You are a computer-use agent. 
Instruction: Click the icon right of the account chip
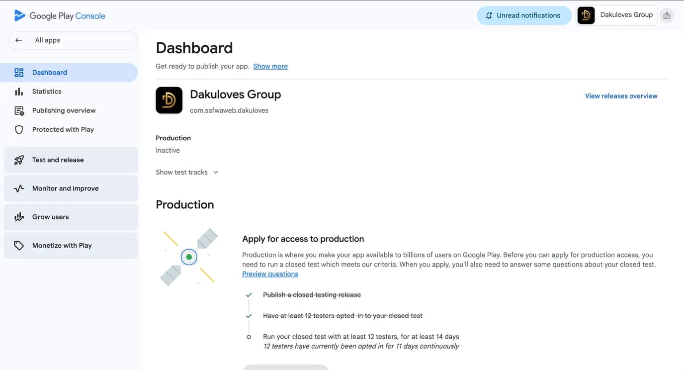point(667,15)
